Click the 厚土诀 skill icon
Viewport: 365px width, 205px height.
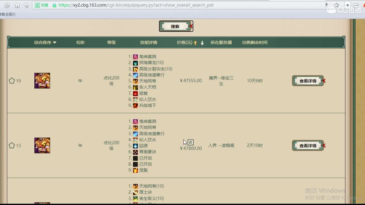(135, 192)
